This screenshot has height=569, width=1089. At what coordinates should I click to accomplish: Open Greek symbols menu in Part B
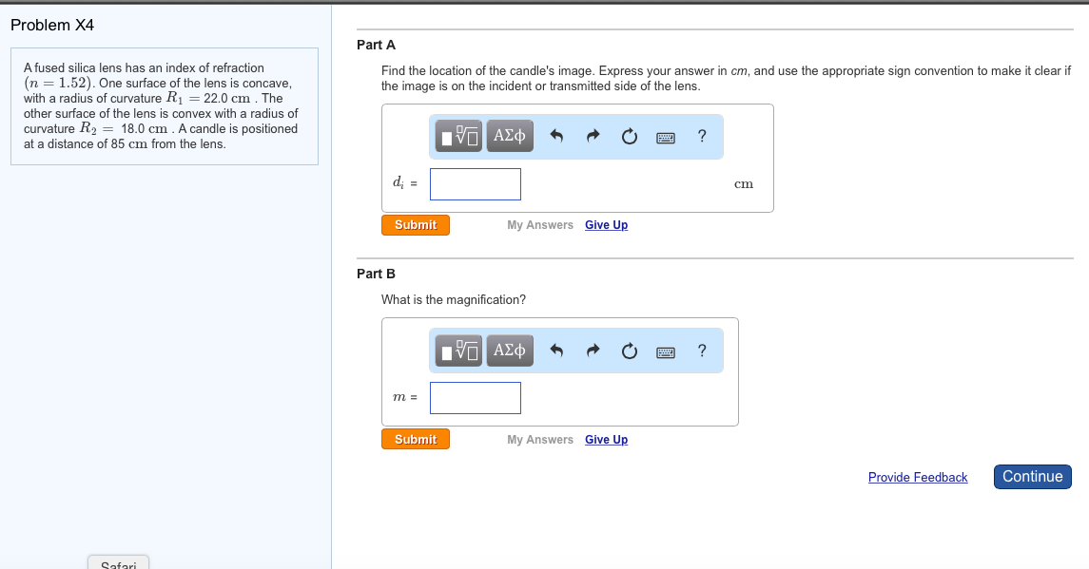pos(509,351)
